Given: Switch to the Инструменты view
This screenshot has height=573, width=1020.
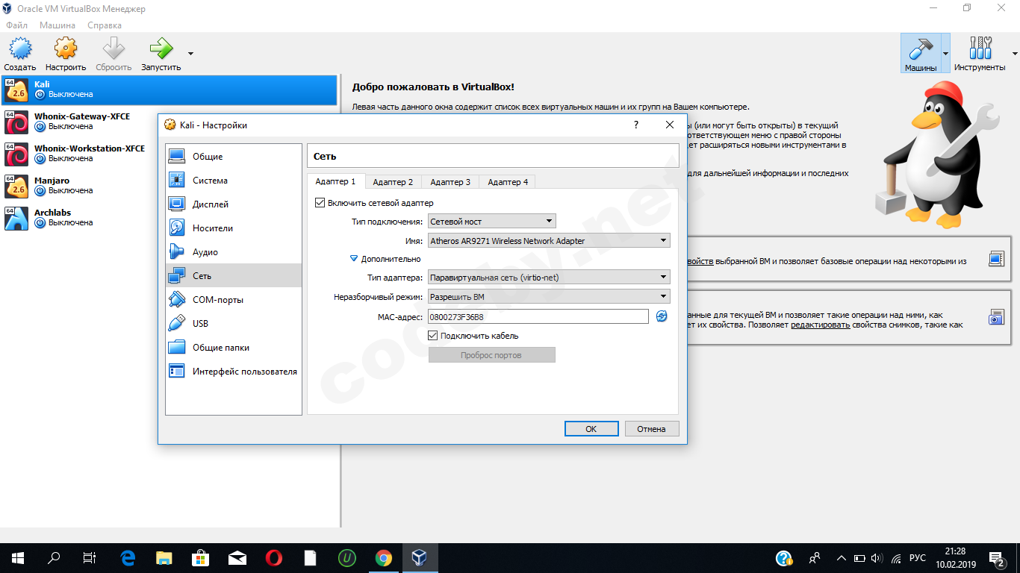Looking at the screenshot, I should 980,52.
